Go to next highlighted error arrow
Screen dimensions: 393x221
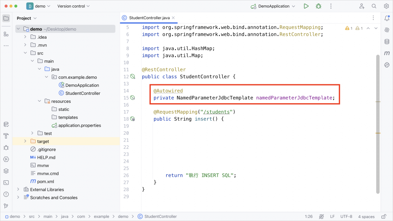376,28
